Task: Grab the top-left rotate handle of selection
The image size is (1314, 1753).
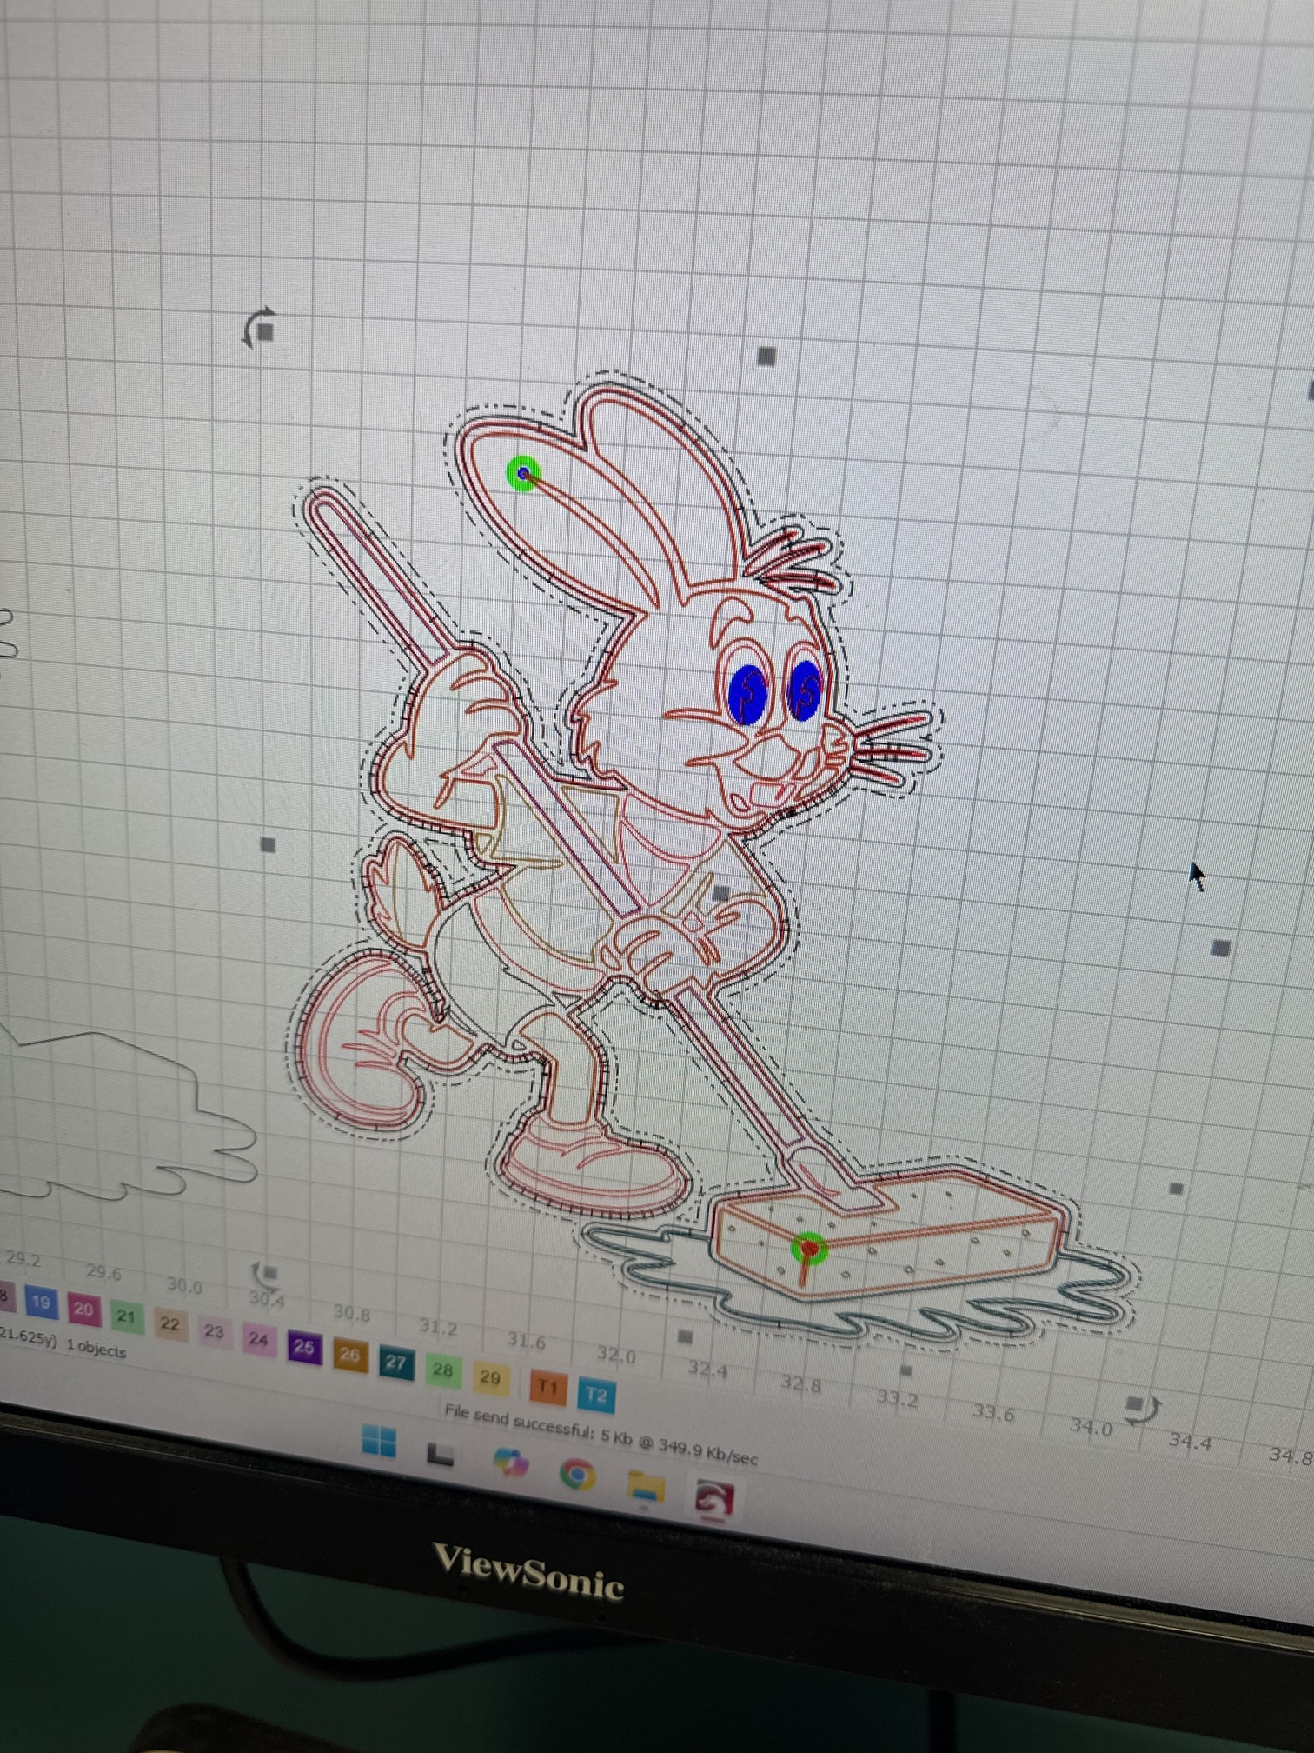Action: tap(260, 329)
